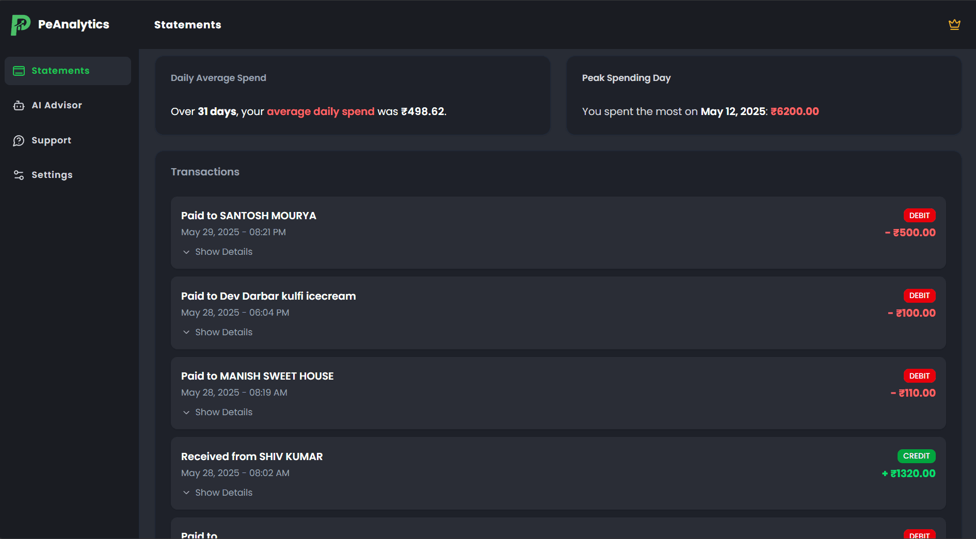Click the Paid to MANISH SWEET HOUSE title
This screenshot has height=539, width=976.
click(x=257, y=376)
